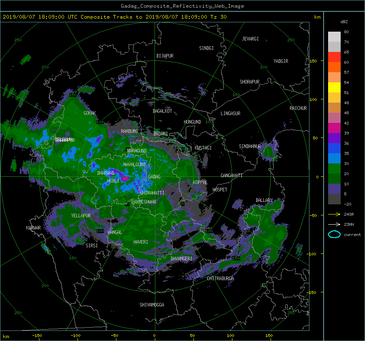Click the dBZ legend heading

(344, 22)
